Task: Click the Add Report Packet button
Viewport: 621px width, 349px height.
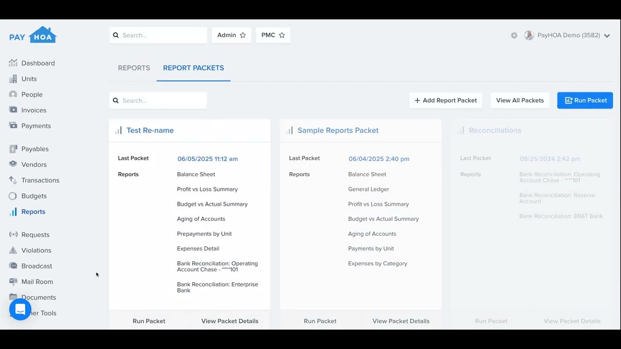Action: pyautogui.click(x=445, y=100)
